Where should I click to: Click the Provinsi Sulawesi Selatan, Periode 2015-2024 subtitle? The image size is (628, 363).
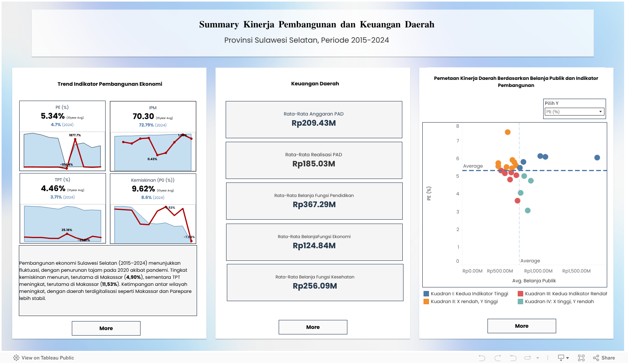pos(307,40)
